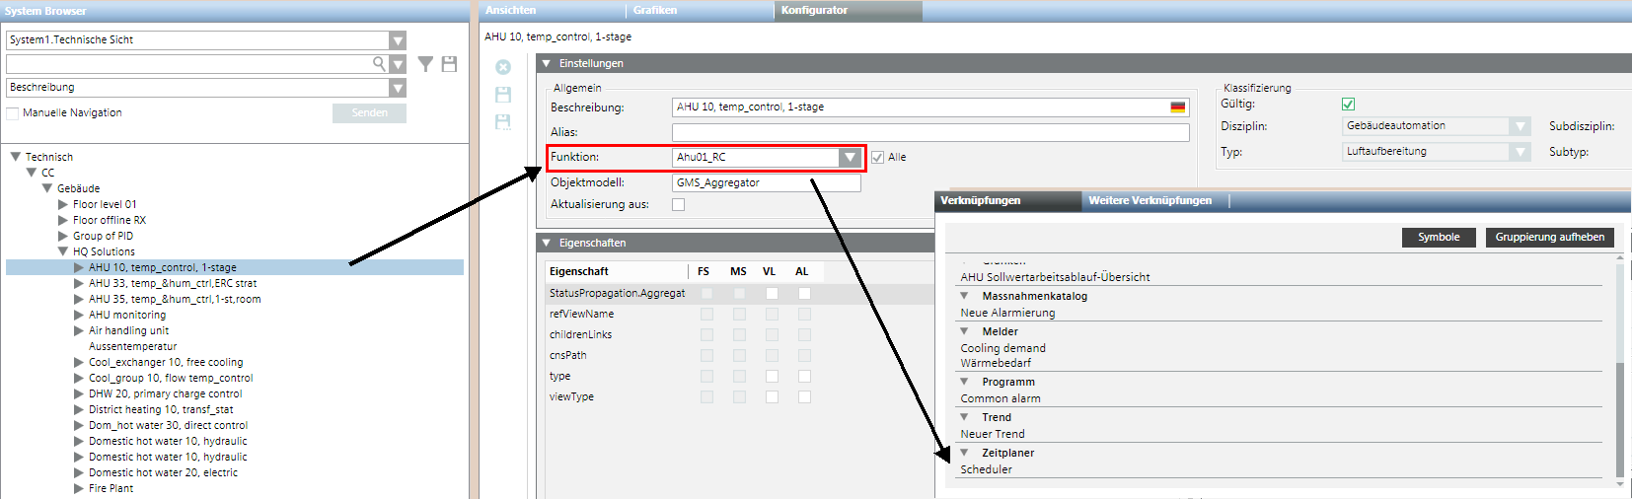This screenshot has width=1632, height=499.
Task: Enable the Manuelle Navigation checkbox
Action: click(13, 113)
